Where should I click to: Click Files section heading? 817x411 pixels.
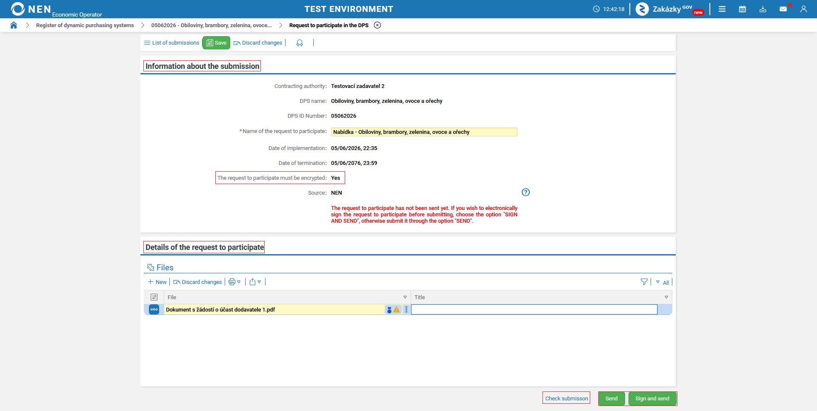(x=165, y=267)
